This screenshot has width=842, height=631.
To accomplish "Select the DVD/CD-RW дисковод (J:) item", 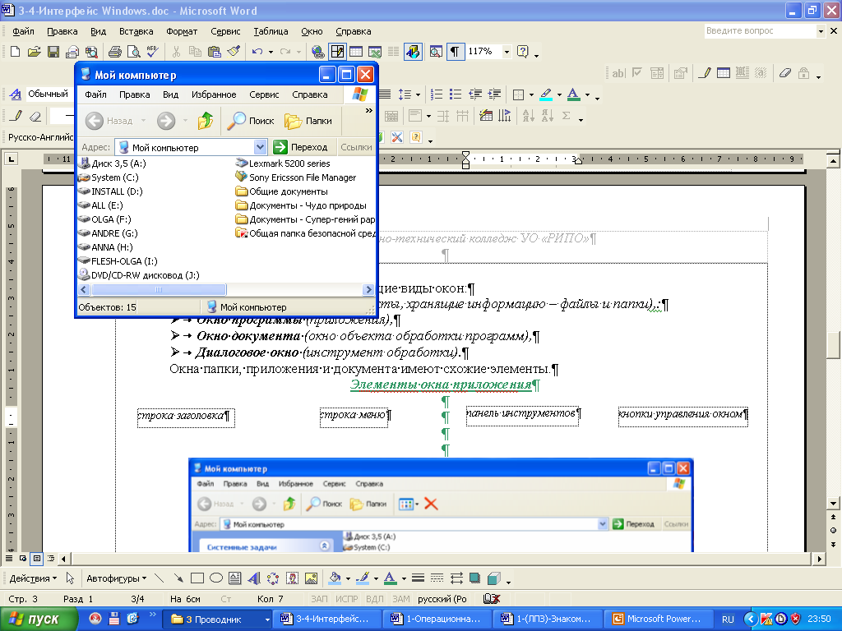I will click(139, 274).
